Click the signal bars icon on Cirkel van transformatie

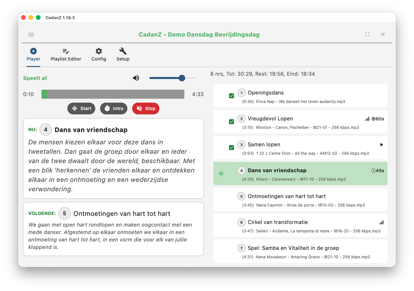pos(381,222)
